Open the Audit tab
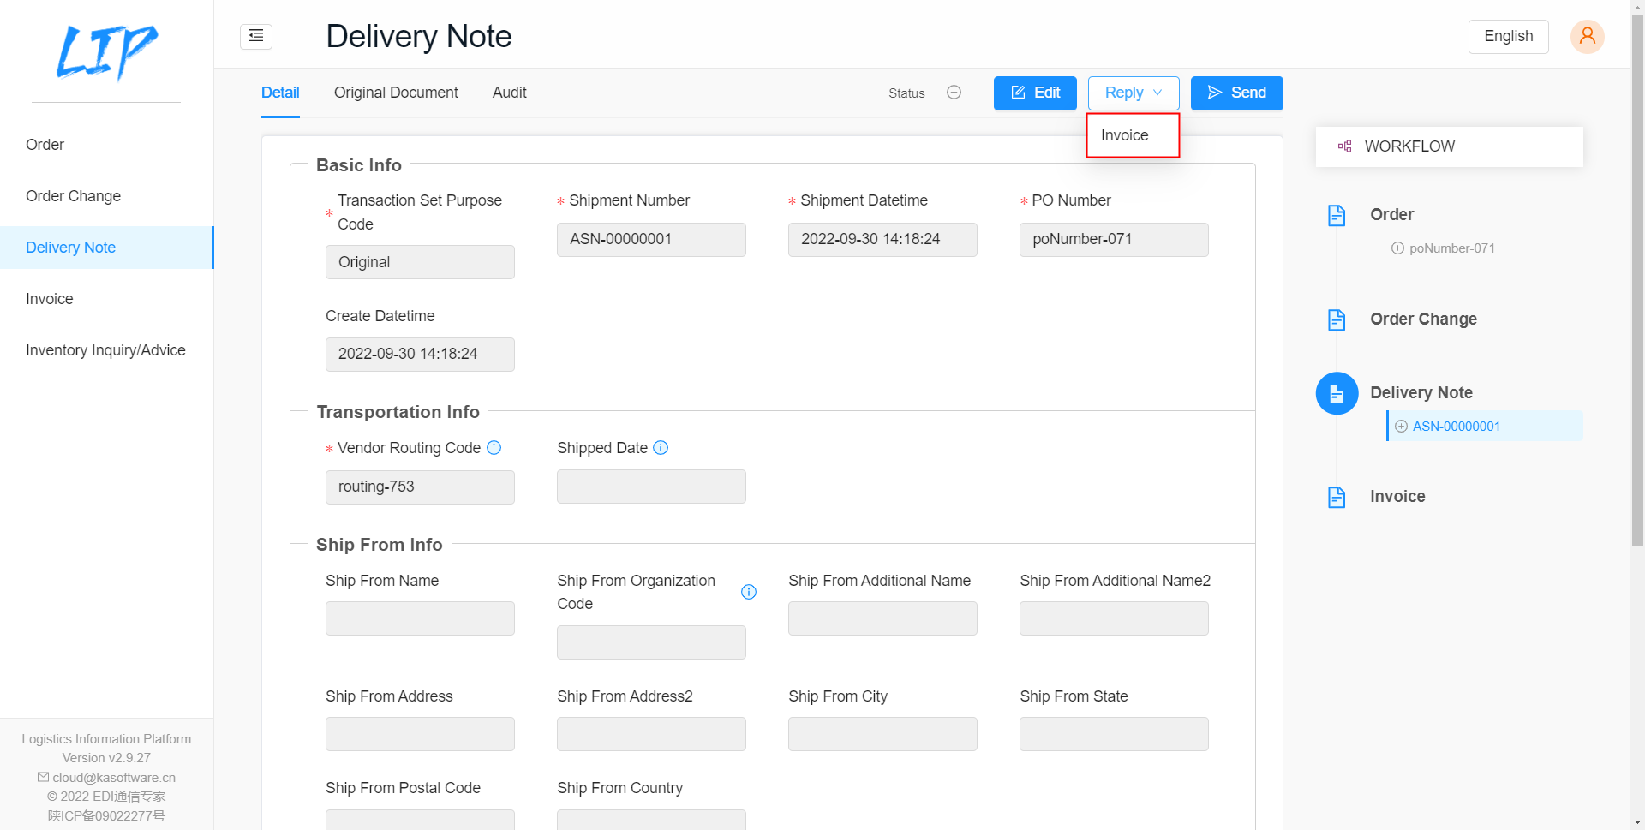This screenshot has width=1645, height=830. 509,93
